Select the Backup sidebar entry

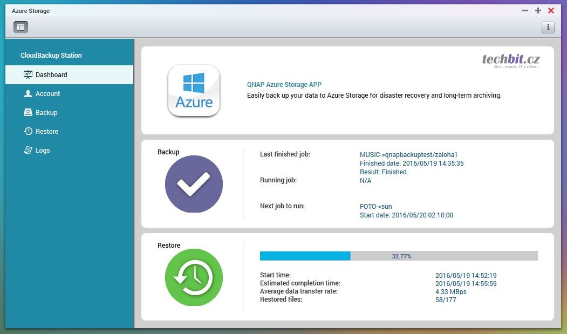point(46,113)
